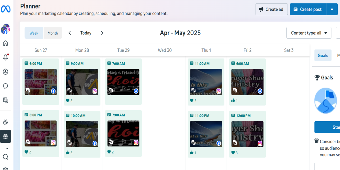Click the Create ad button

[271, 9]
